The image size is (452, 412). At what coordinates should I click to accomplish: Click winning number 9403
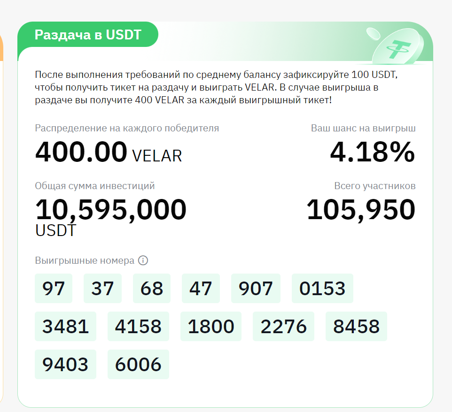click(x=65, y=364)
